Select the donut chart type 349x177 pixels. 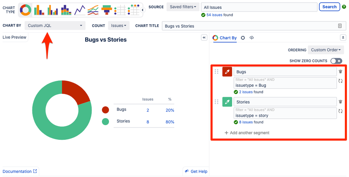(26, 10)
